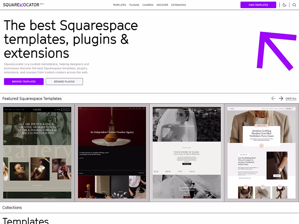This screenshot has height=224, width=299.
Task: Open the Independent Content Creation Agency template
Action: pyautogui.click(x=112, y=153)
